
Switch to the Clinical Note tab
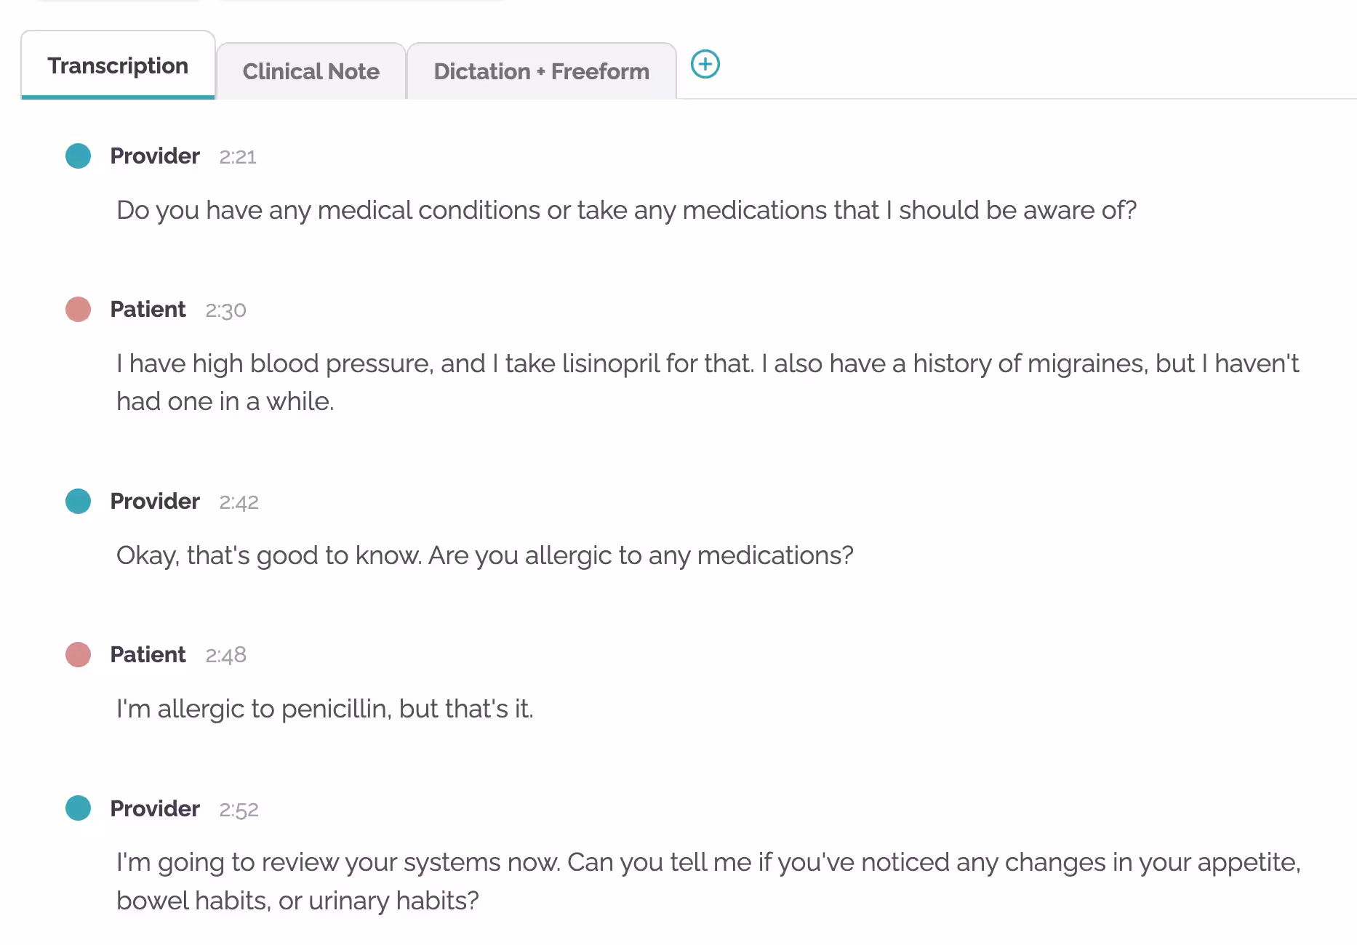(311, 71)
